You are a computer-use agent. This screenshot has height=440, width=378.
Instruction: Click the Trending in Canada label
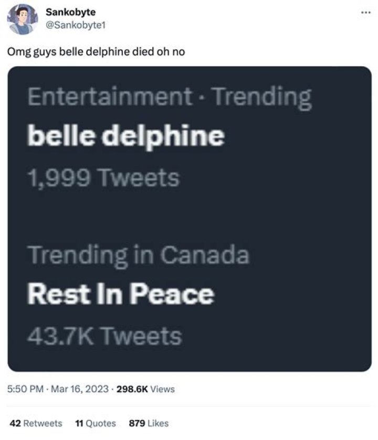tap(140, 256)
